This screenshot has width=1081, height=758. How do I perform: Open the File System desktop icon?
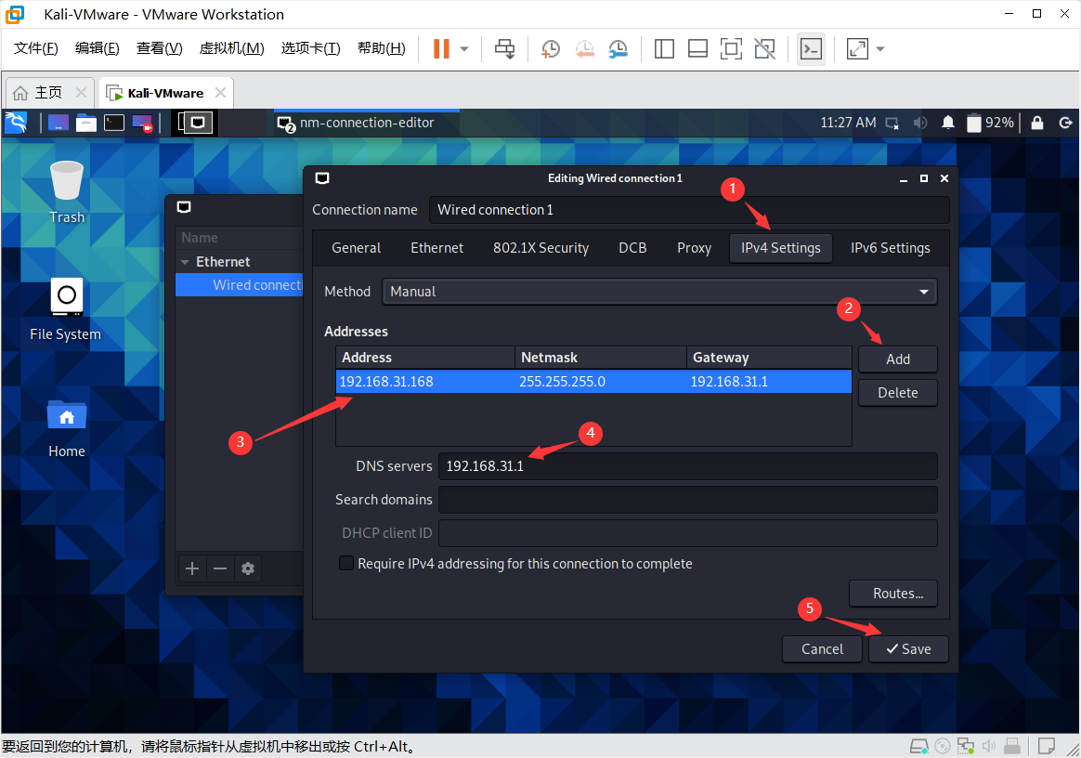[66, 309]
